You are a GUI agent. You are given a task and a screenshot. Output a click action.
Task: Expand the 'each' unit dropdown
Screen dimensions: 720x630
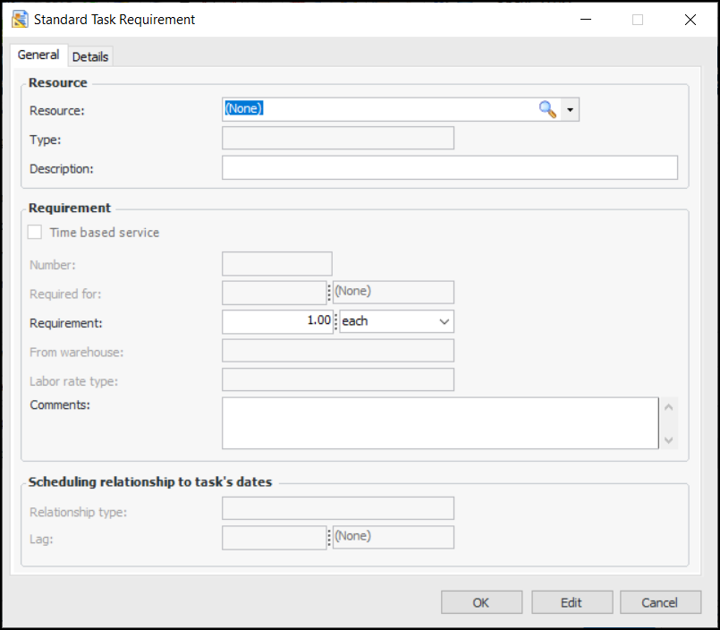[x=445, y=321]
